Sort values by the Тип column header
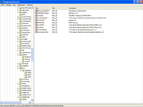The width and height of the screenshot is (143, 107). tap(59, 8)
